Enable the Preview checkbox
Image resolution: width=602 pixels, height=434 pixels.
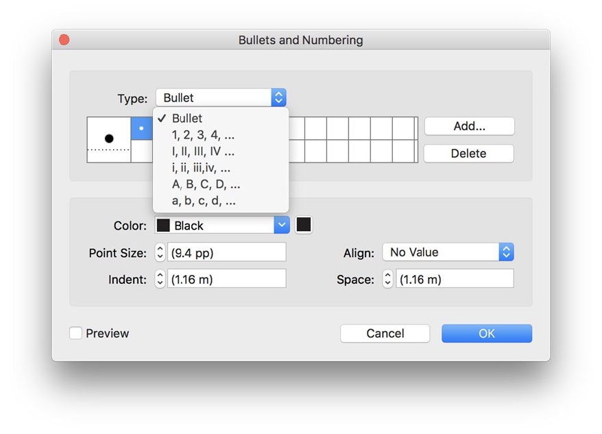pos(76,333)
